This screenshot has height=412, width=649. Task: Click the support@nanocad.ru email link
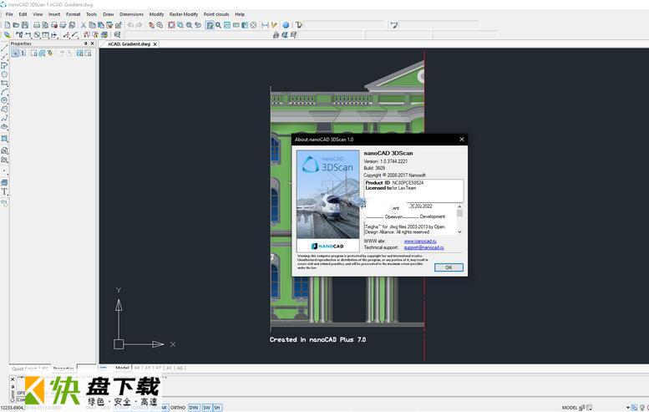point(423,247)
